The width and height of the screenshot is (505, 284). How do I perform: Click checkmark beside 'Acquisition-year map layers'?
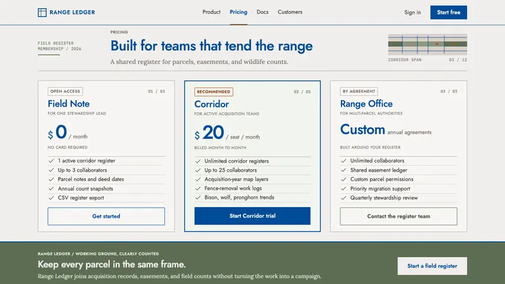[x=198, y=179]
